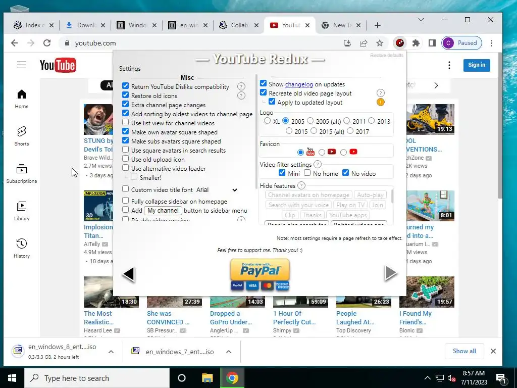Click the Paused profile button
Viewport: 517px width, 388px height.
461,43
